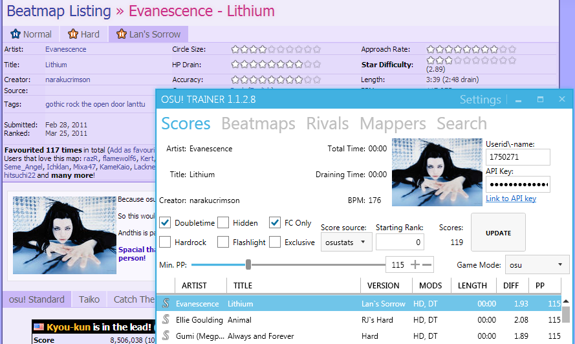The height and width of the screenshot is (344, 575).
Task: Sort by the DIFF column header
Action: click(x=511, y=285)
